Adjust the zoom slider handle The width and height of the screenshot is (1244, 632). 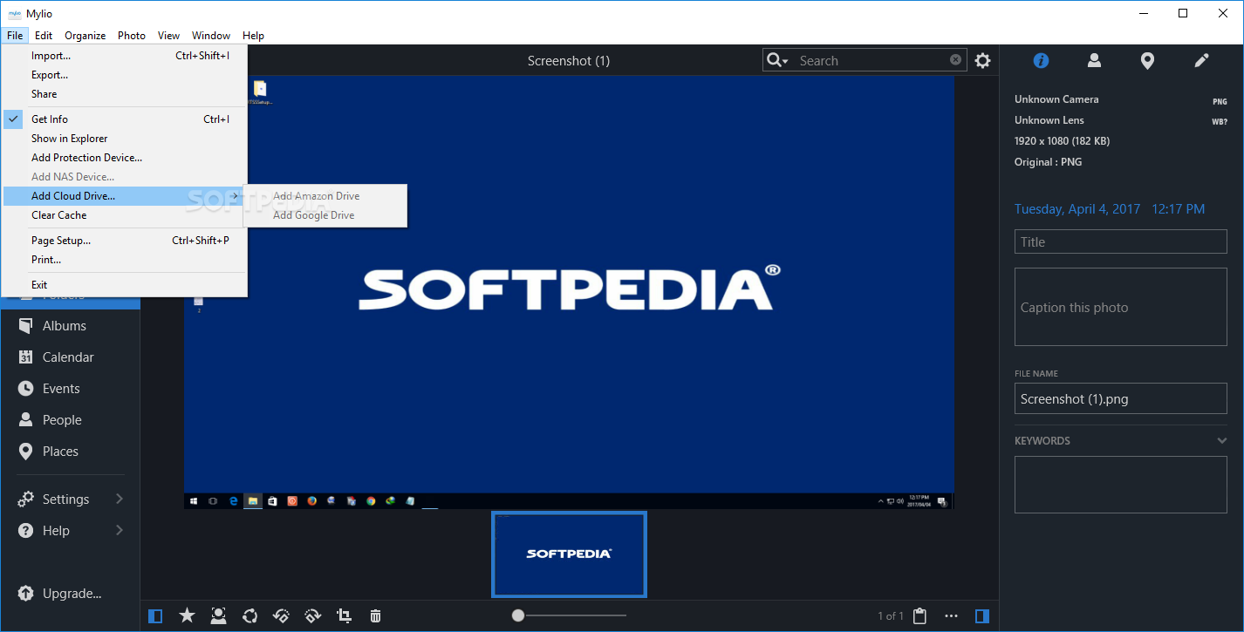pyautogui.click(x=518, y=615)
